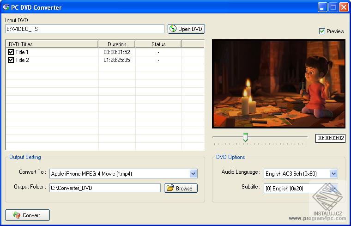Screen dimensions: 351x226
Task: Sort by DVD Titles column header
Action: coord(52,44)
